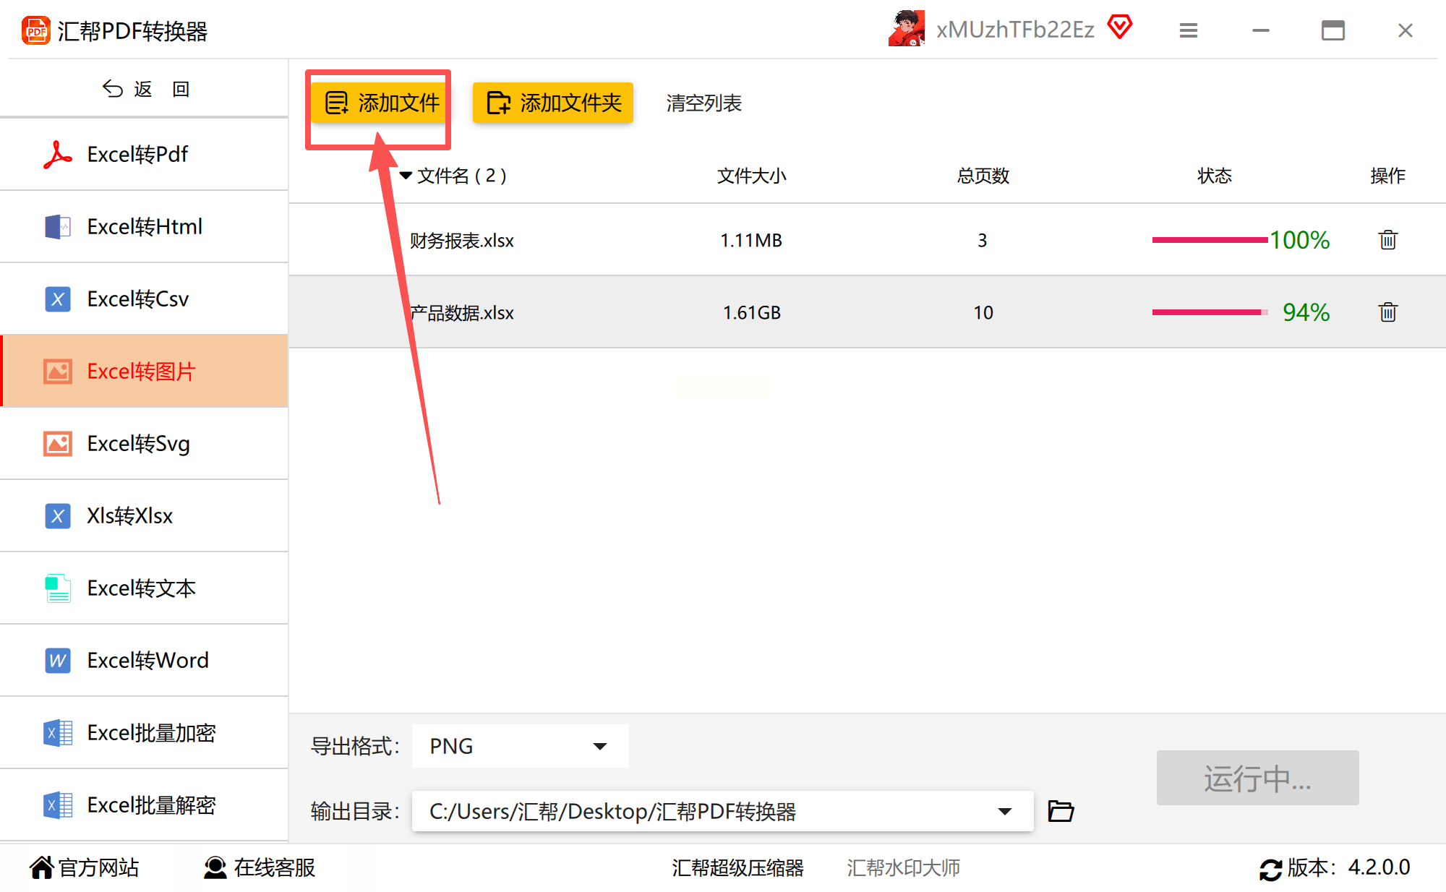Open 在线客服 support icon

(x=215, y=867)
